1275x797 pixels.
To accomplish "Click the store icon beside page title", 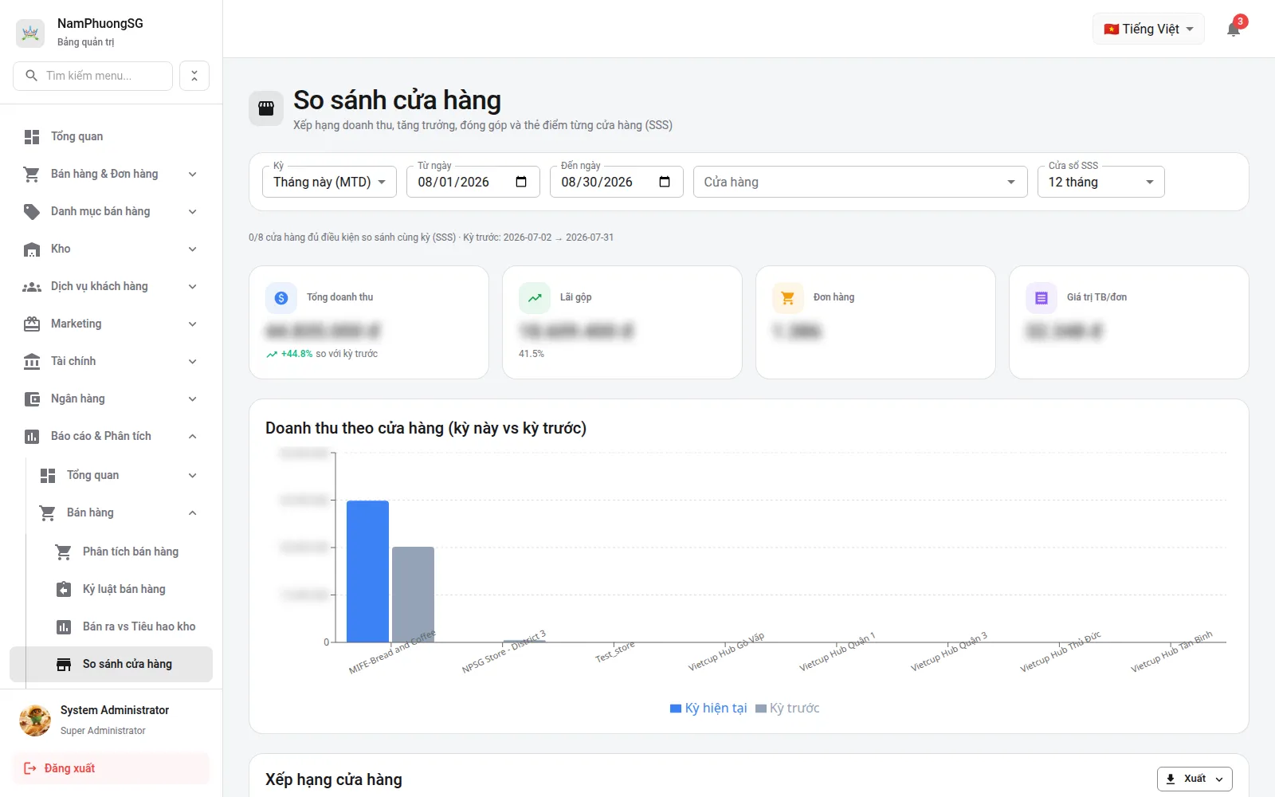I will (266, 108).
